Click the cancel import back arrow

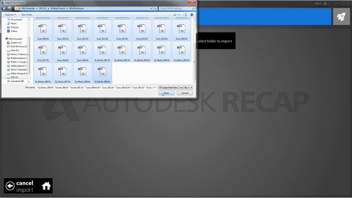[10, 186]
